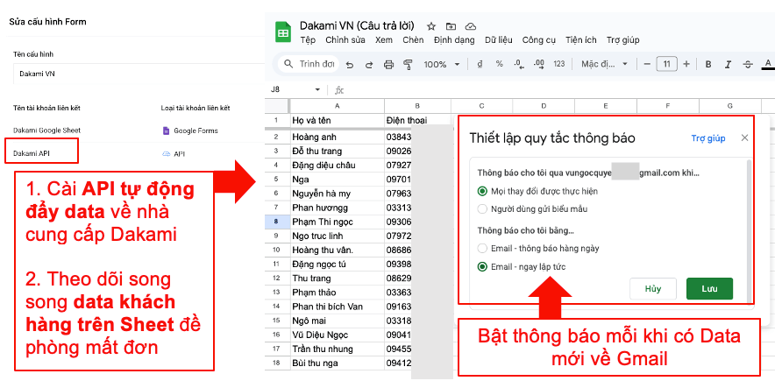Open the Trợ giúp link in dialog
The width and height of the screenshot is (782, 388).
[708, 138]
